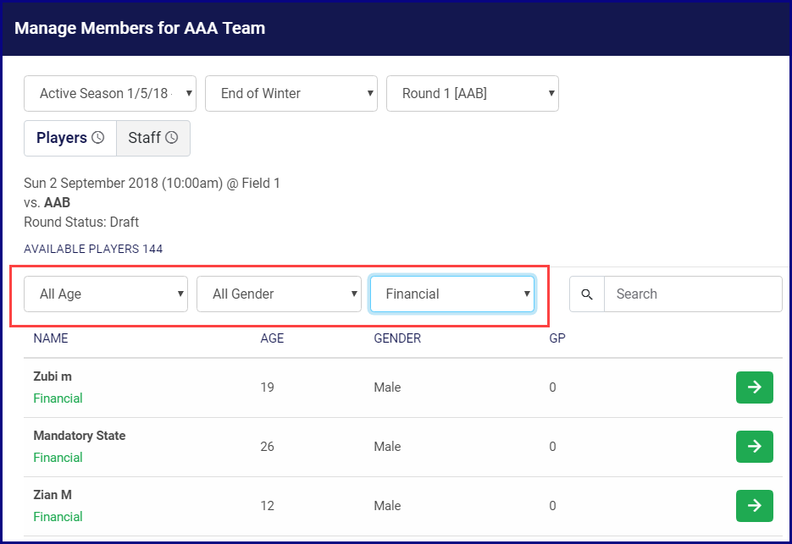The width and height of the screenshot is (792, 544).
Task: Switch to the Players tab
Action: pyautogui.click(x=62, y=138)
